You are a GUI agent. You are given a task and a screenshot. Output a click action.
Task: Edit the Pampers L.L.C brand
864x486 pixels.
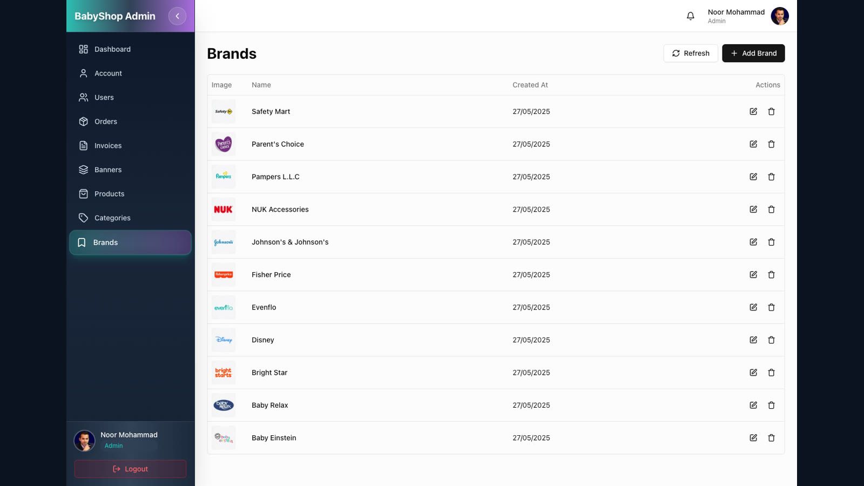pos(753,177)
